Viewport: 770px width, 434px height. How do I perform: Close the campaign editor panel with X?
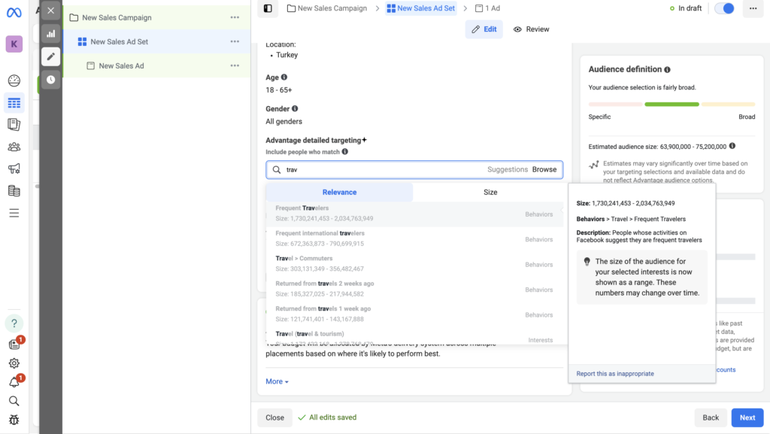50,11
